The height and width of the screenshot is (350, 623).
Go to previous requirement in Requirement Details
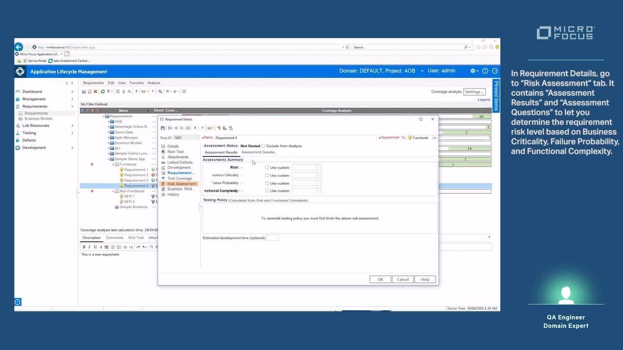click(x=176, y=128)
